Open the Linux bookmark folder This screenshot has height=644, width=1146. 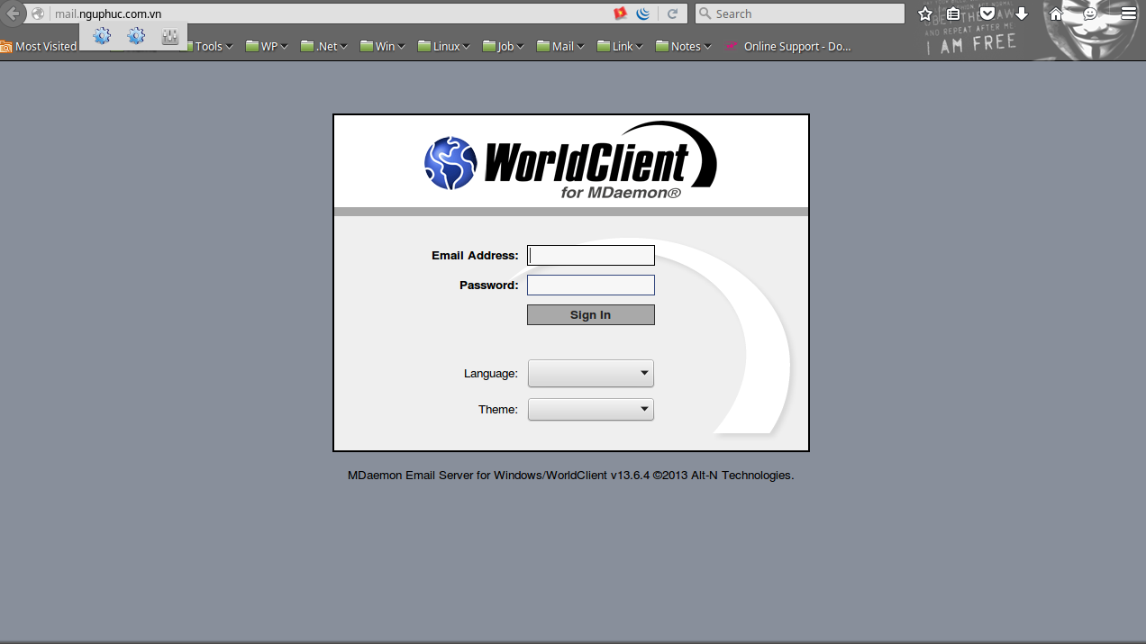(444, 46)
